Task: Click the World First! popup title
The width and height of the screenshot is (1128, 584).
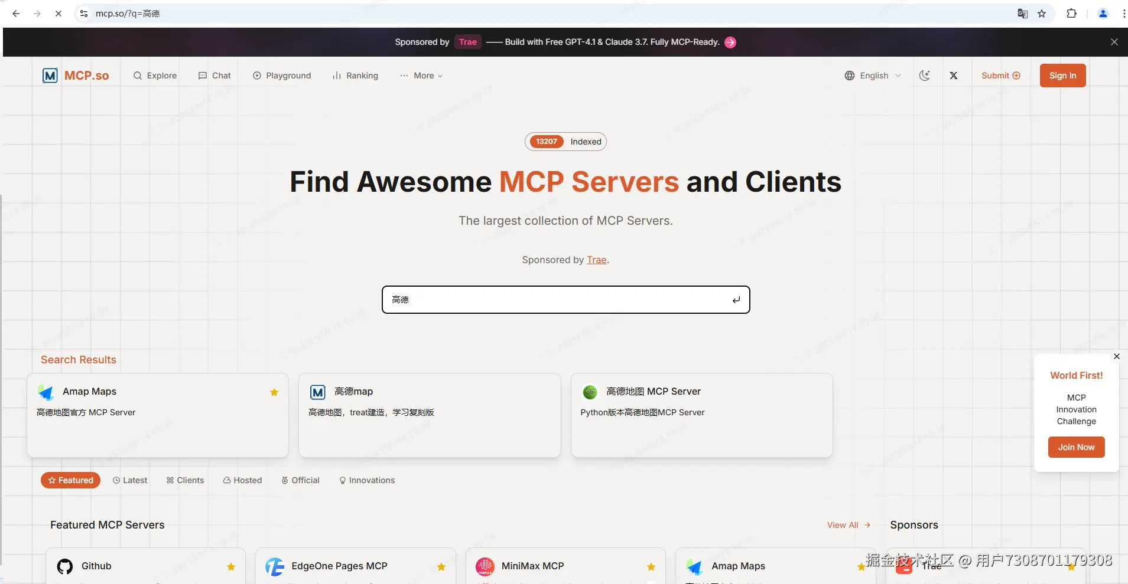Action: 1076,375
